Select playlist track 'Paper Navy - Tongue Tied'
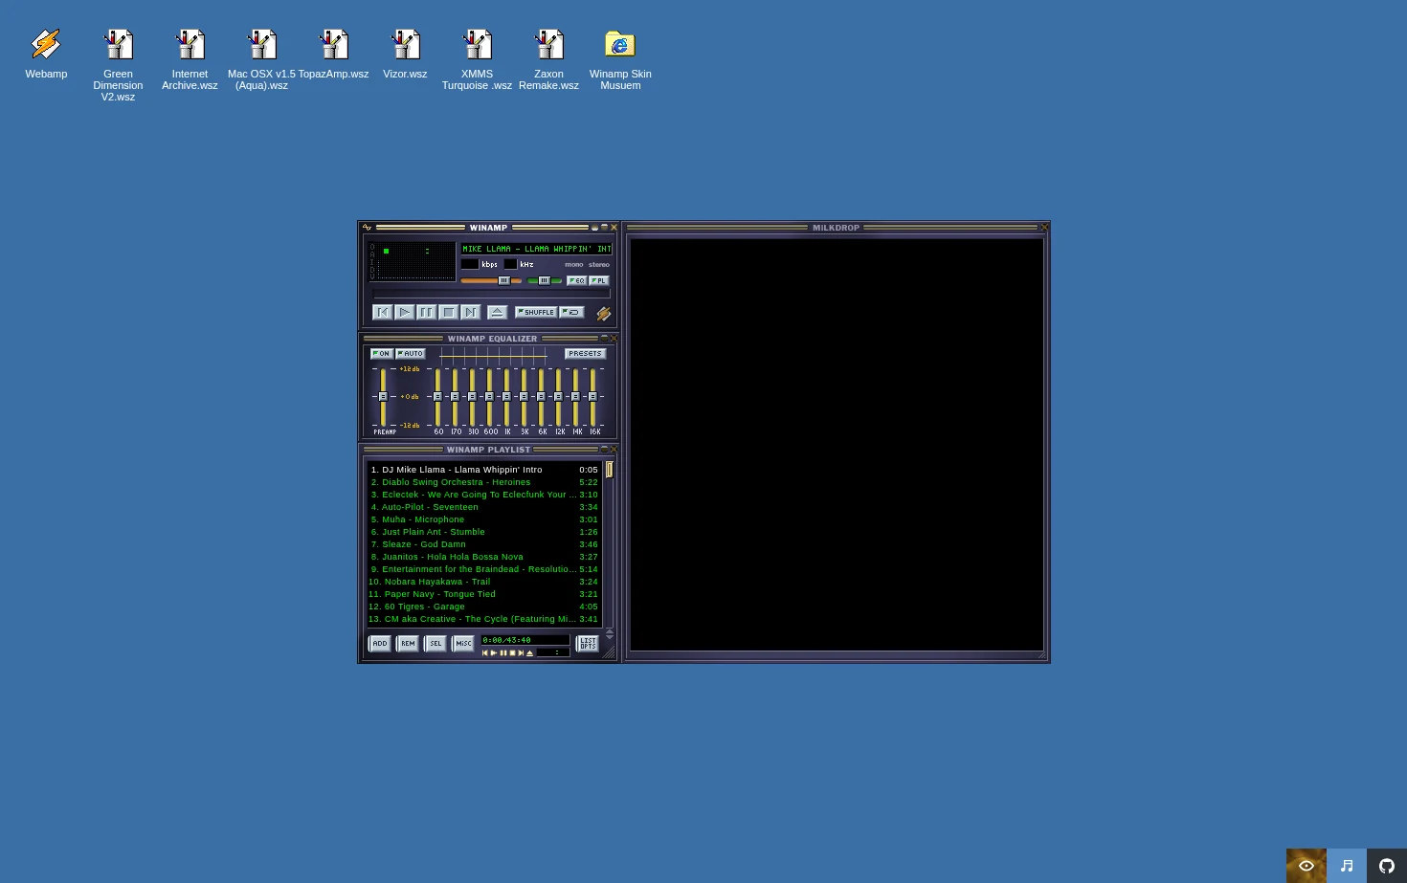The height and width of the screenshot is (883, 1407). click(484, 594)
